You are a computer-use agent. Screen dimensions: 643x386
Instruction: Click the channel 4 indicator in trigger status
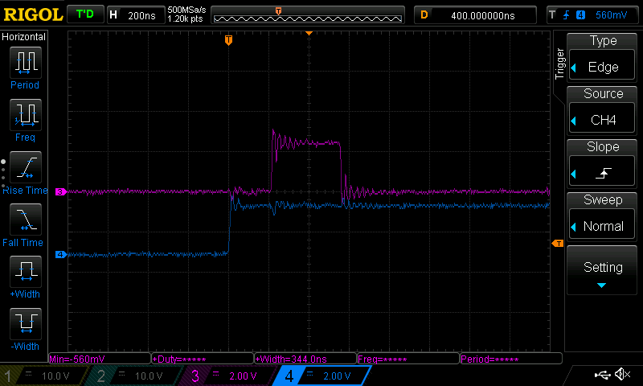(580, 15)
